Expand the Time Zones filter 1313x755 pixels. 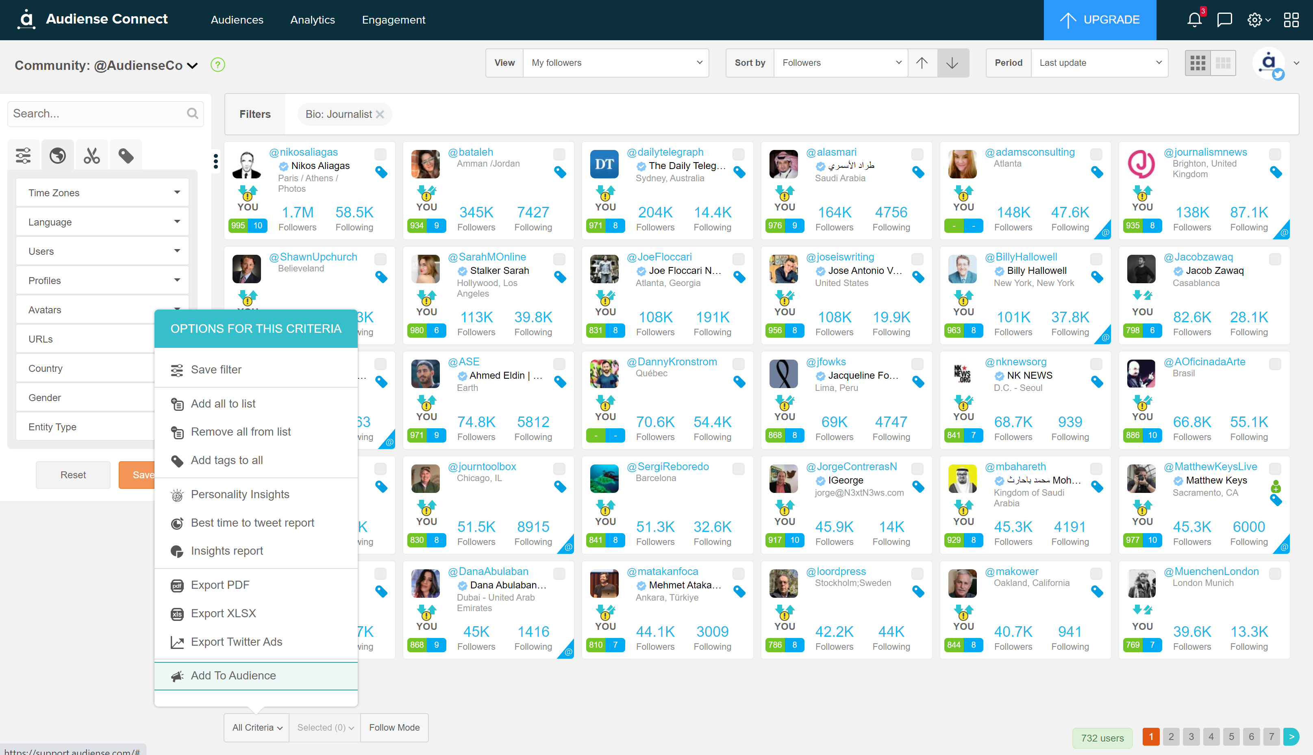coord(103,193)
